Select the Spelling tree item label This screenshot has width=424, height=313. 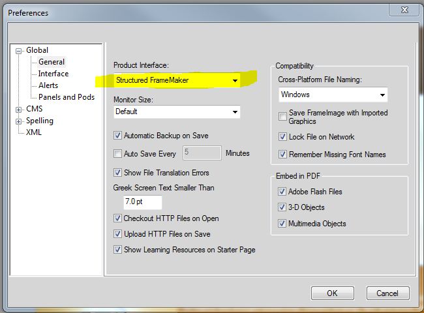coord(40,121)
